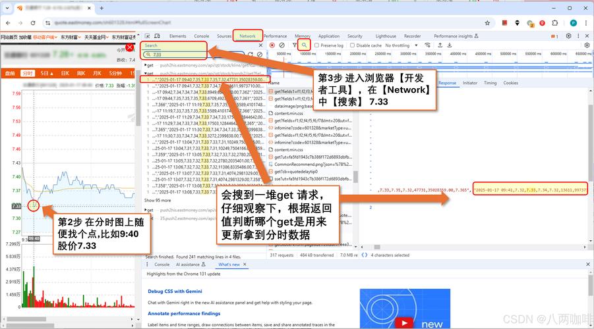Viewport: 594px width, 329px height.
Task: Close the What's new drawer tab
Action: [245, 265]
